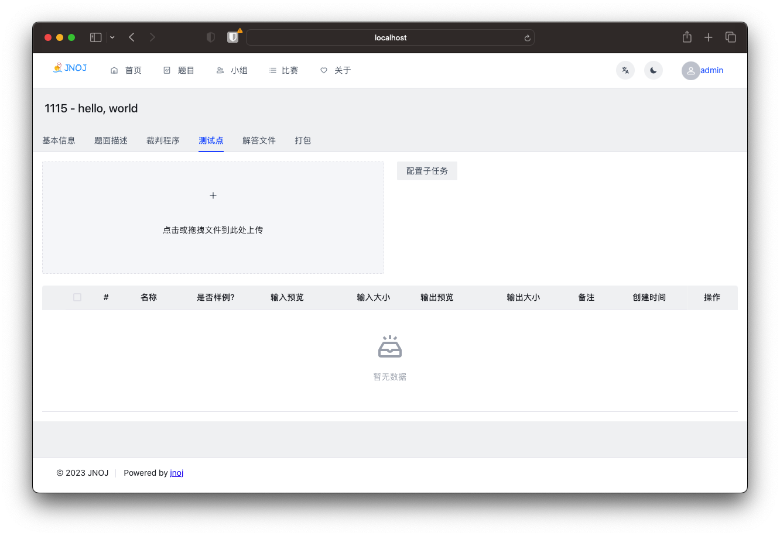Viewport: 780px width, 536px height.
Task: Click the Bitwarden extension icon
Action: 233,37
